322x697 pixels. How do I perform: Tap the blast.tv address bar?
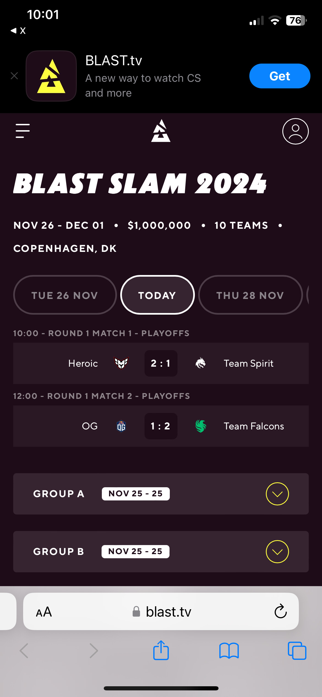point(168,612)
